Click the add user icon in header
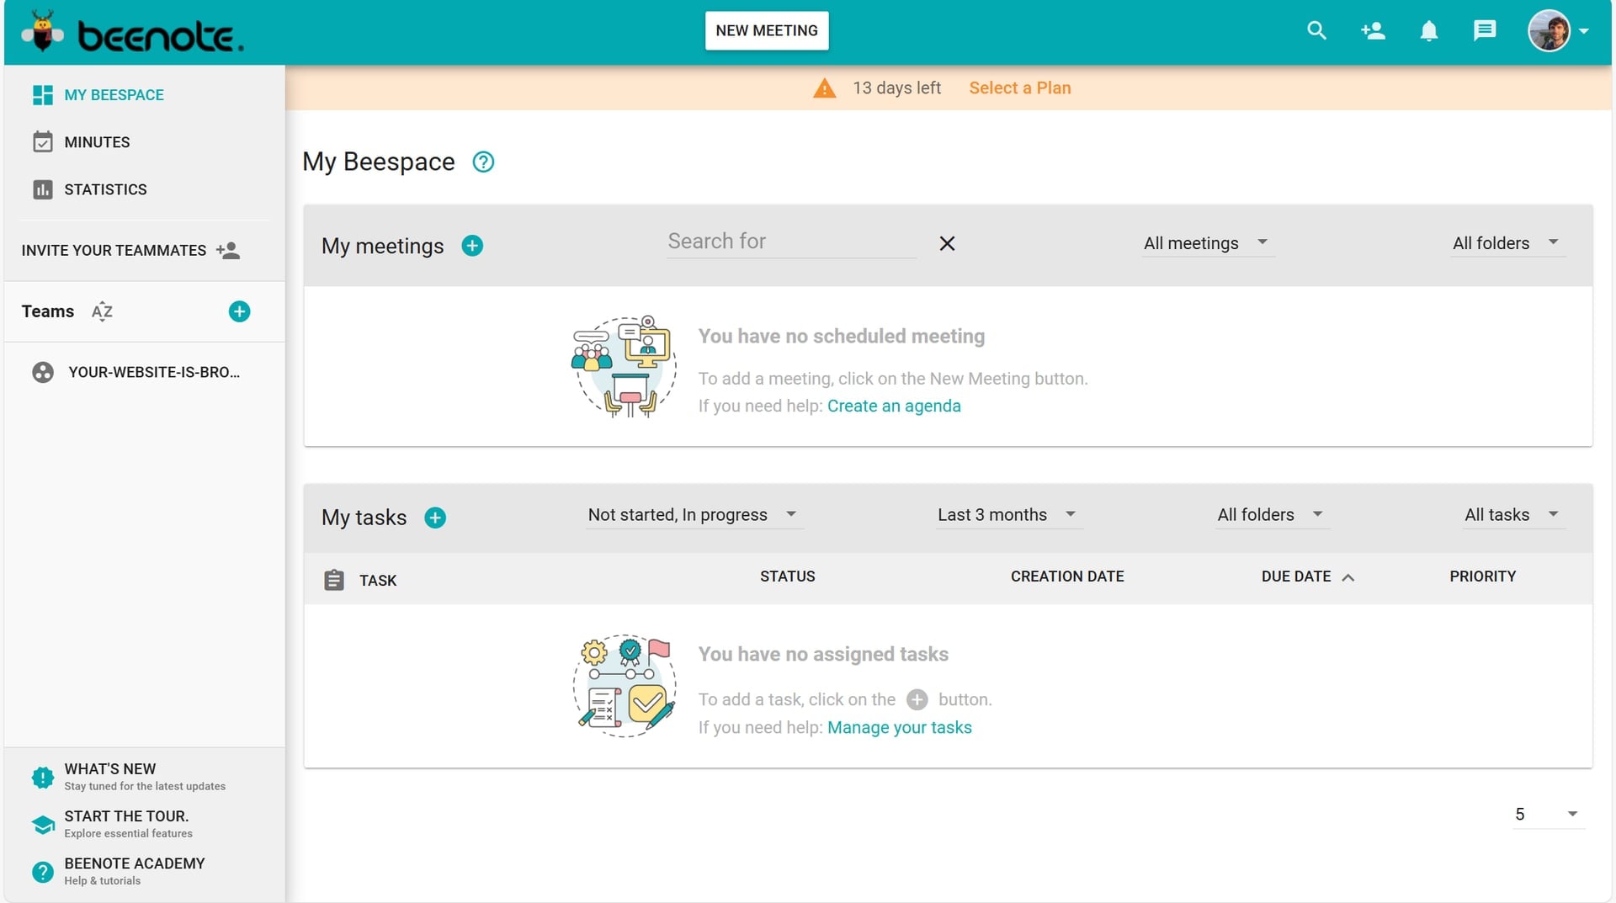Image resolution: width=1616 pixels, height=903 pixels. tap(1373, 31)
